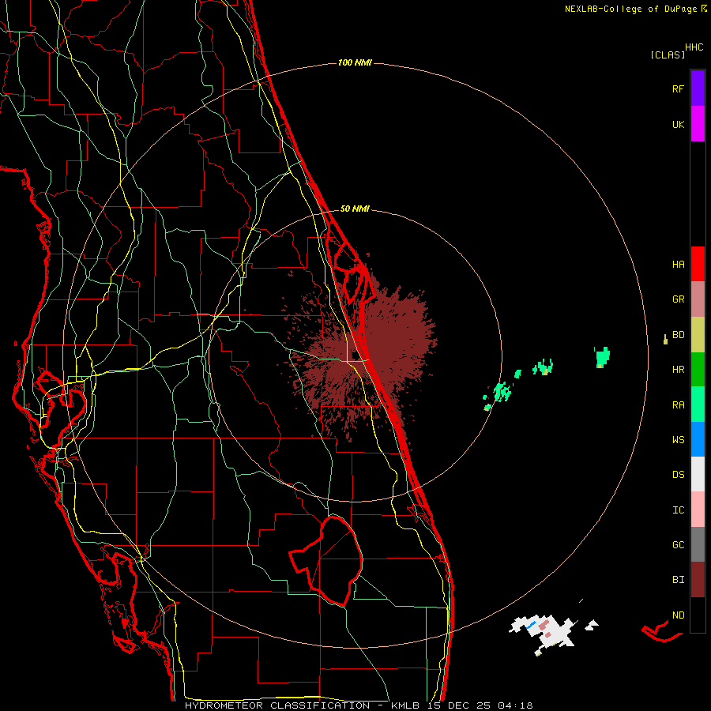Click the HA red legend swatch
The image size is (711, 711).
[x=698, y=264]
